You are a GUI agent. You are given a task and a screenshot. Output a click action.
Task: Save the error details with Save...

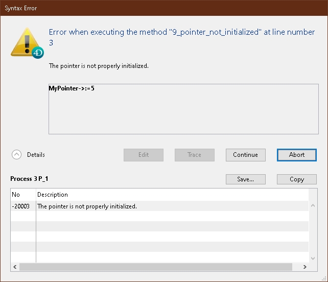(x=245, y=179)
